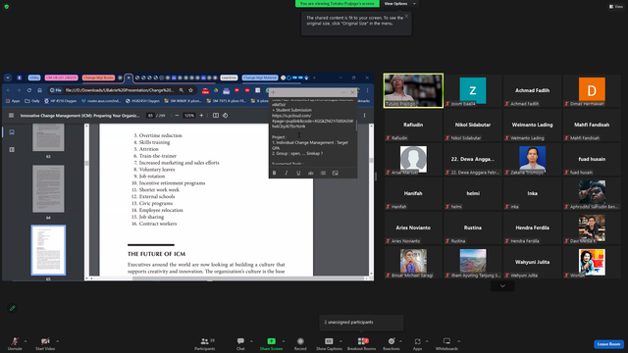Open the Daily bookmarks folder
The width and height of the screenshot is (628, 353).
pos(32,101)
